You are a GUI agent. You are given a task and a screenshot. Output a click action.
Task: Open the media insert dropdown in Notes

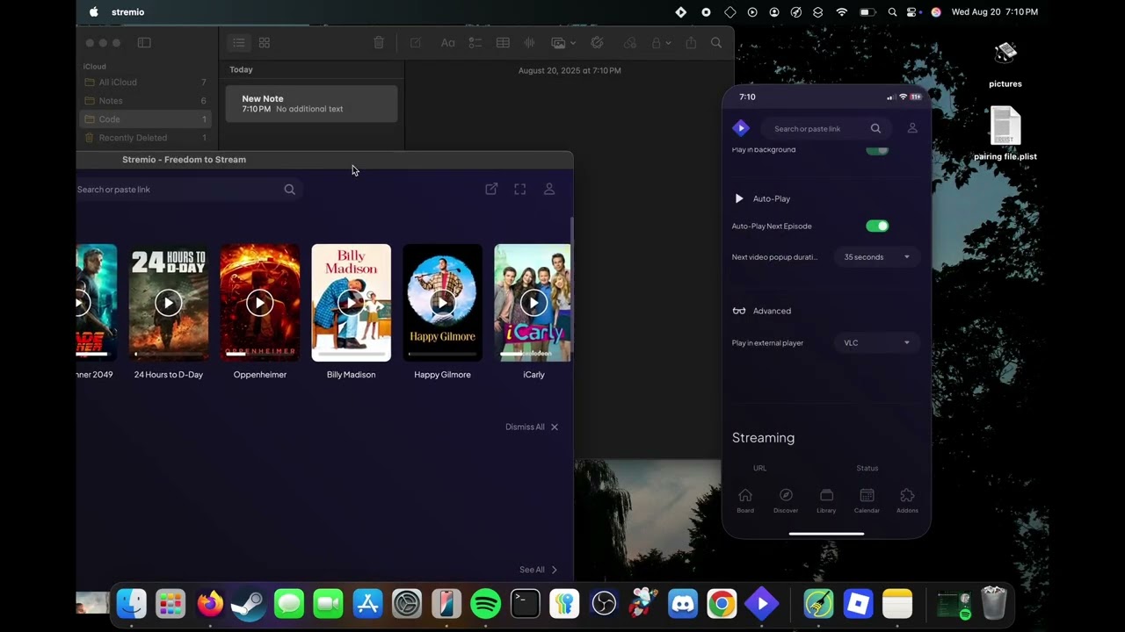[x=562, y=42]
